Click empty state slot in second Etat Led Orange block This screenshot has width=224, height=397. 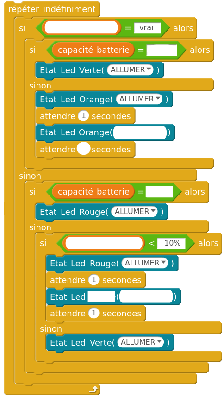[x=140, y=132]
